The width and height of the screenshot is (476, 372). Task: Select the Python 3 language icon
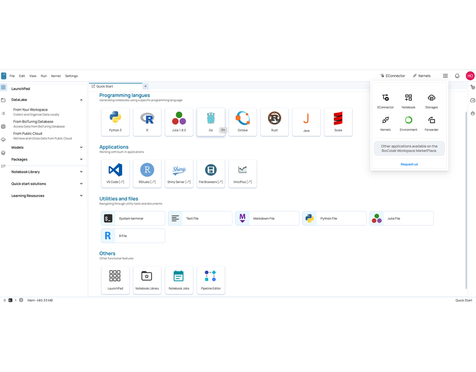tap(115, 122)
